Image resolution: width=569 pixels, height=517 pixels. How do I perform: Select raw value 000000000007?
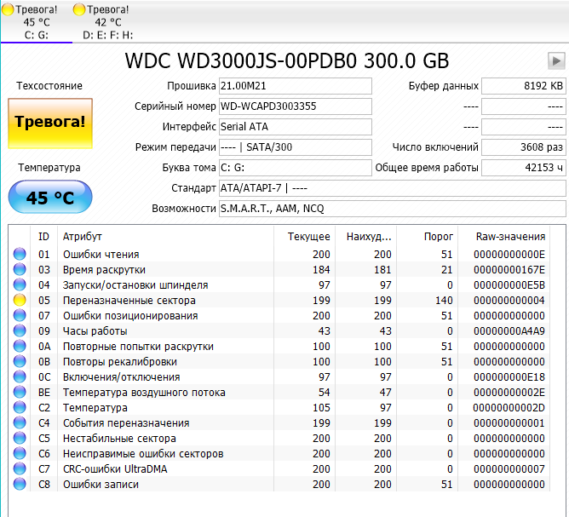[509, 469]
